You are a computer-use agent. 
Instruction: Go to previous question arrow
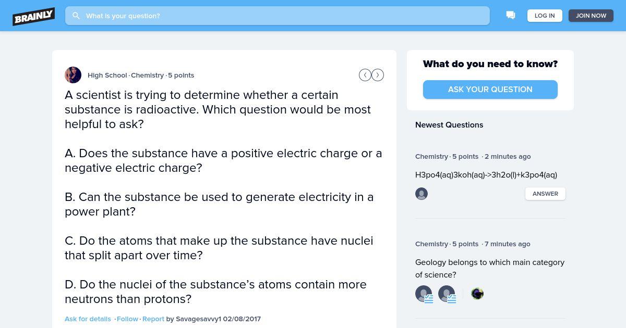365,75
